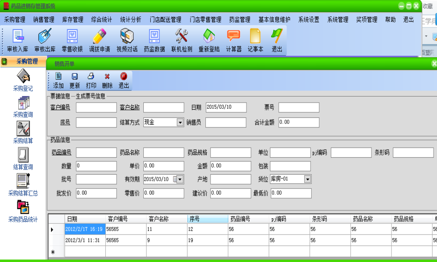Image resolution: width=437 pixels, height=262 pixels.
Task: Select 序号 cell showing 19
Action: click(x=208, y=240)
